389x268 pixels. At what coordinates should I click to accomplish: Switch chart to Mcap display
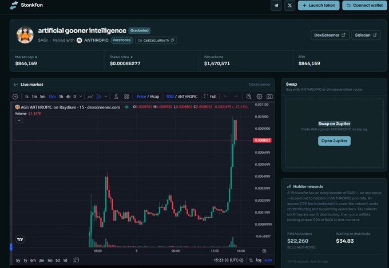coord(154,97)
